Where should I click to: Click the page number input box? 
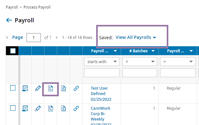tap(34, 38)
